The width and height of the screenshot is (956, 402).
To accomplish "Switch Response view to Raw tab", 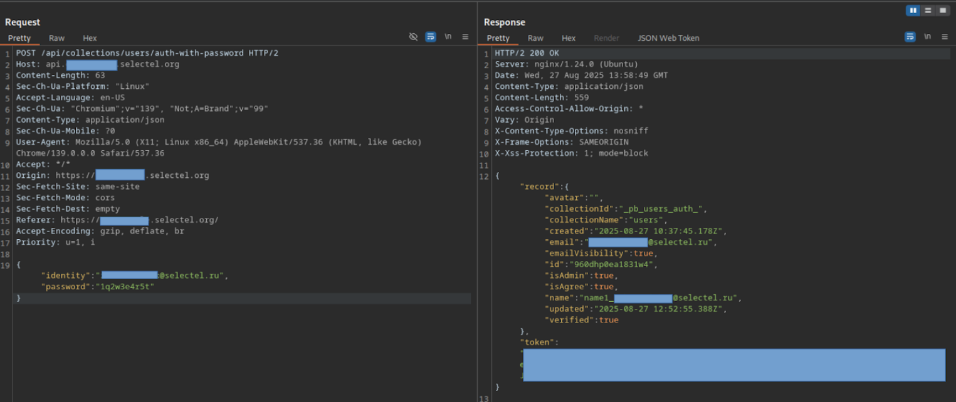I will click(535, 38).
